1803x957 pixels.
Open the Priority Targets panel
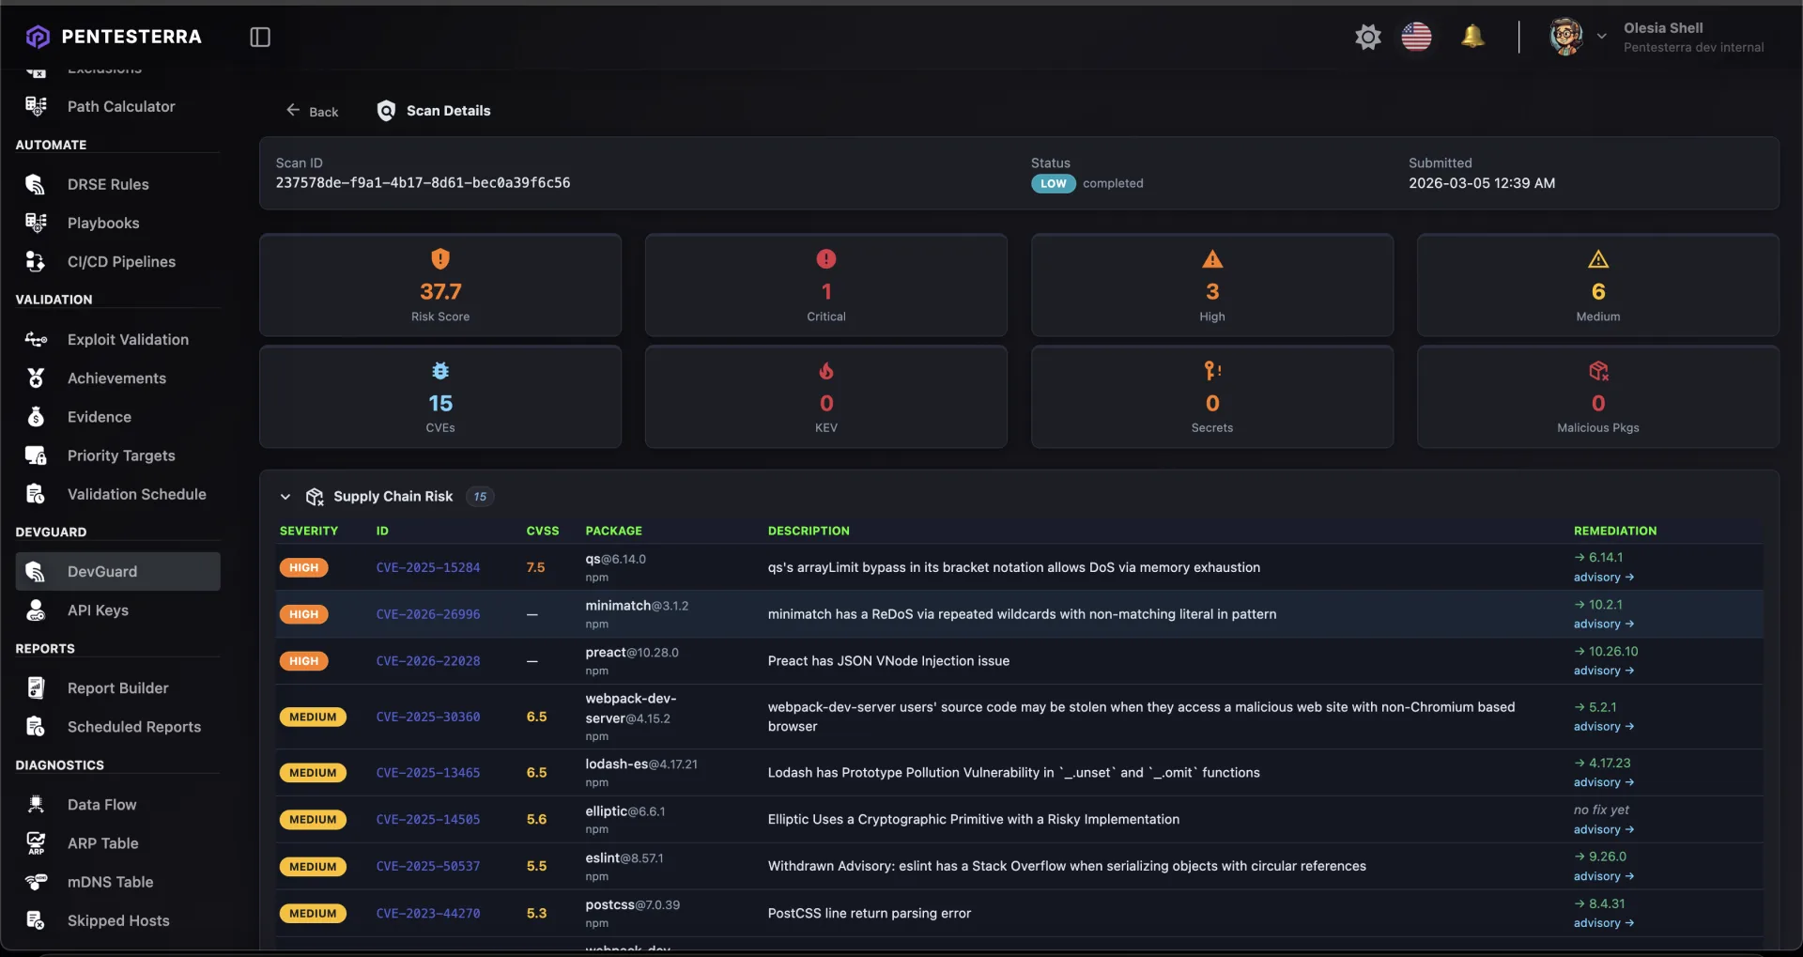pyautogui.click(x=121, y=455)
